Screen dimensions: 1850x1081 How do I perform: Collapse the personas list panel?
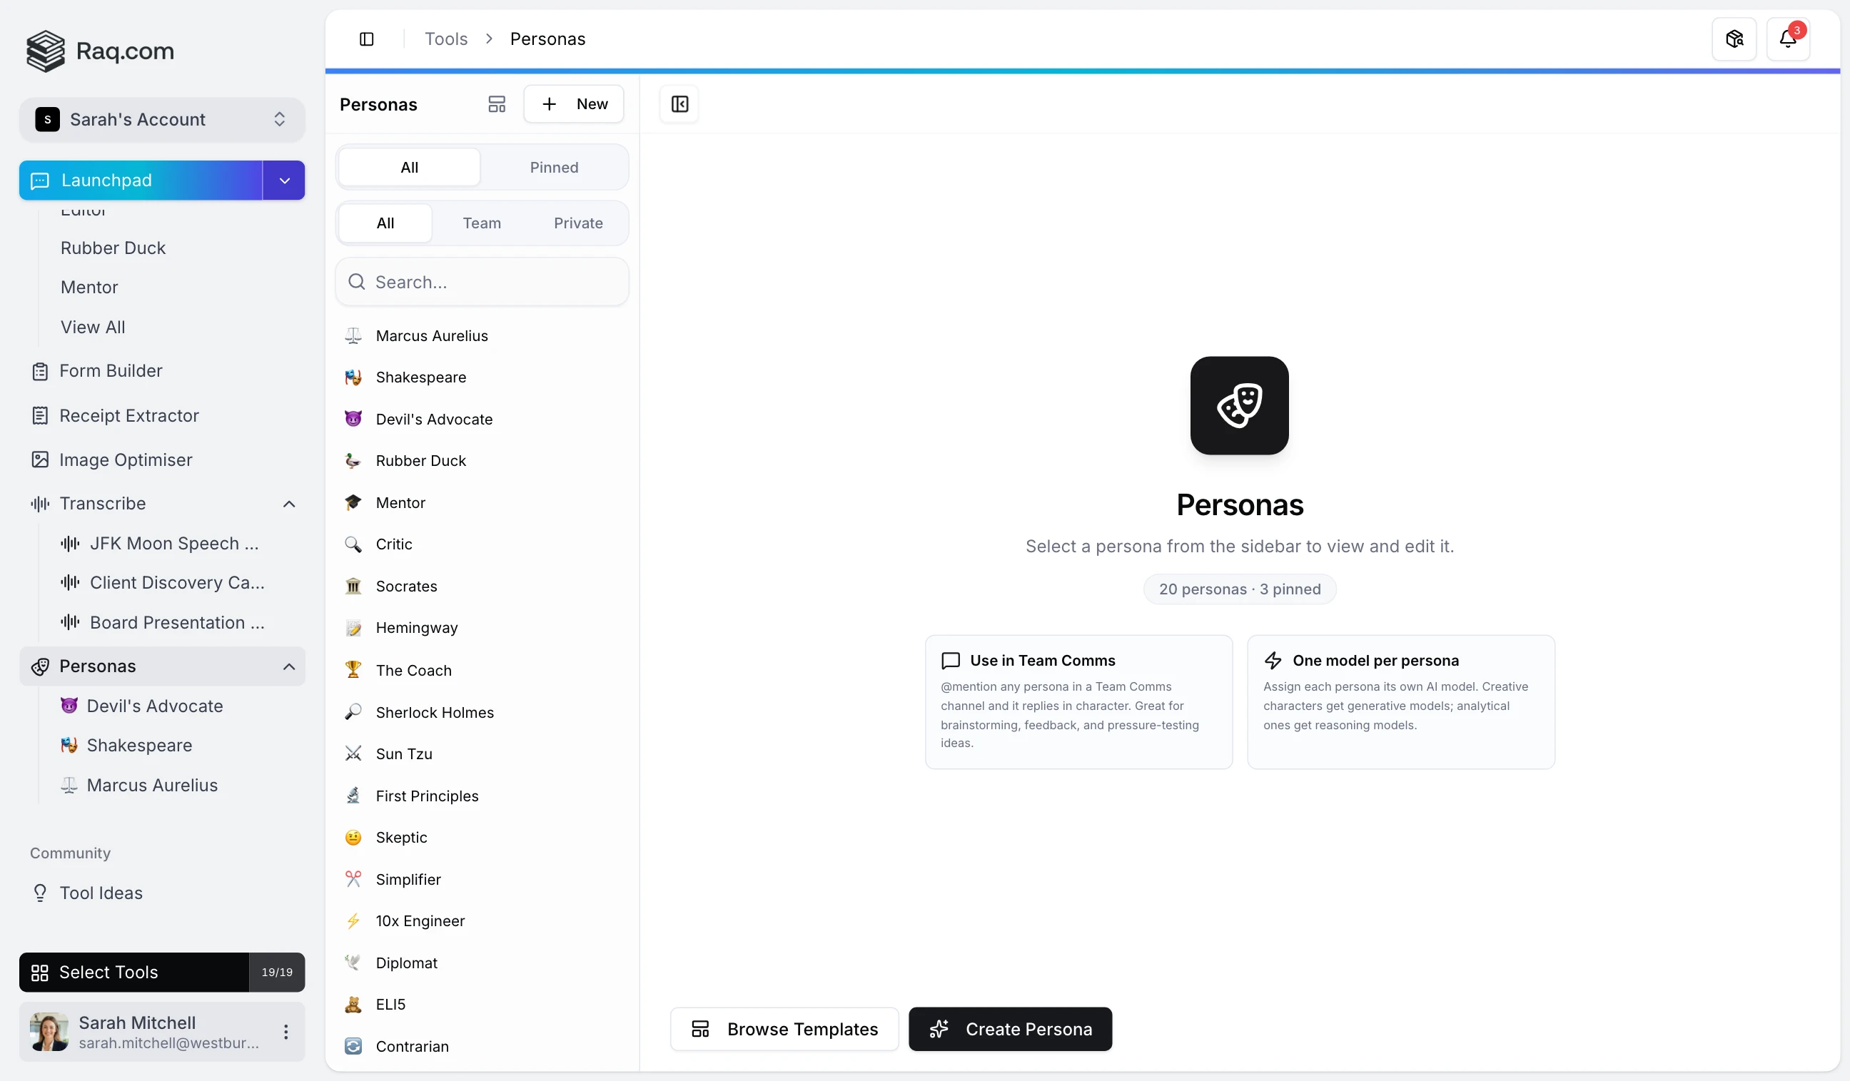[678, 103]
